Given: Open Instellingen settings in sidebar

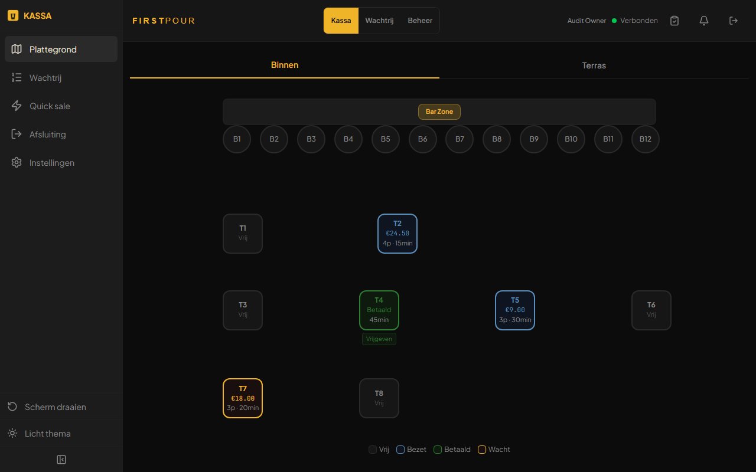Looking at the screenshot, I should click(61, 163).
